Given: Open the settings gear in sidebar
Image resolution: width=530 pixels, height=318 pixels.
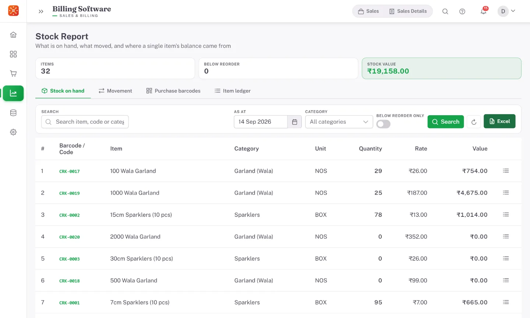Looking at the screenshot, I should (13, 132).
